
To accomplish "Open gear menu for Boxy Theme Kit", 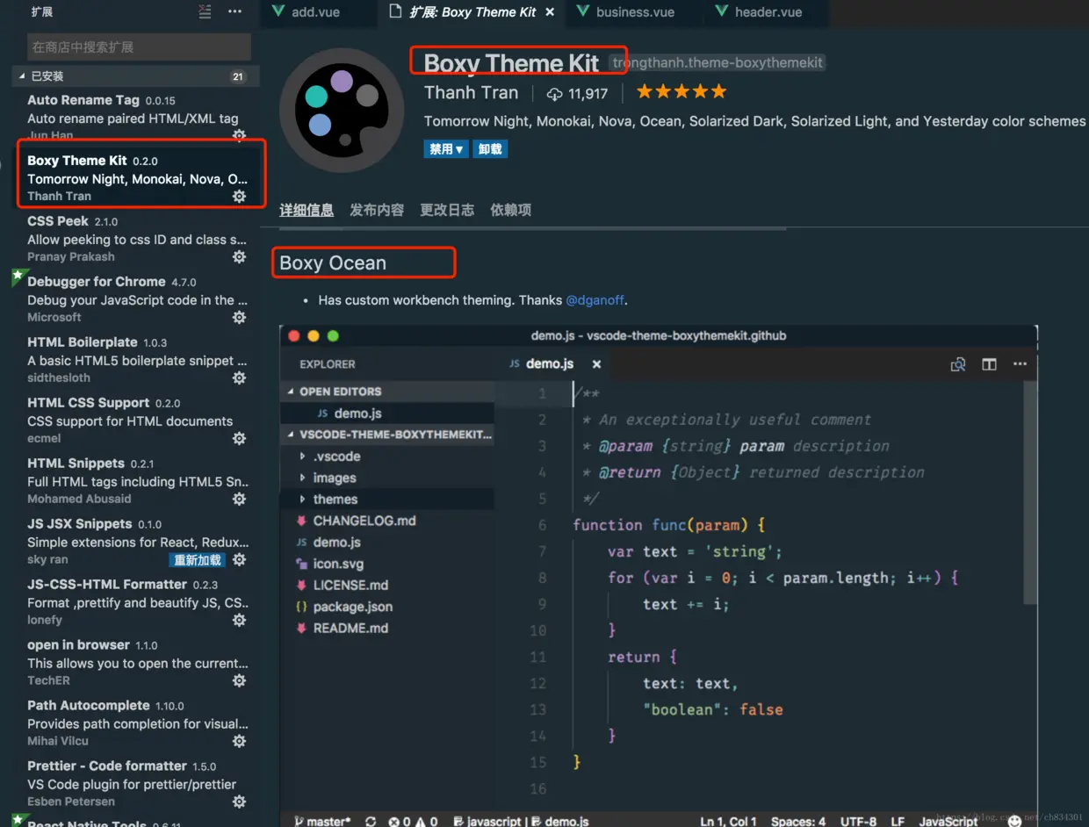I will 239,197.
